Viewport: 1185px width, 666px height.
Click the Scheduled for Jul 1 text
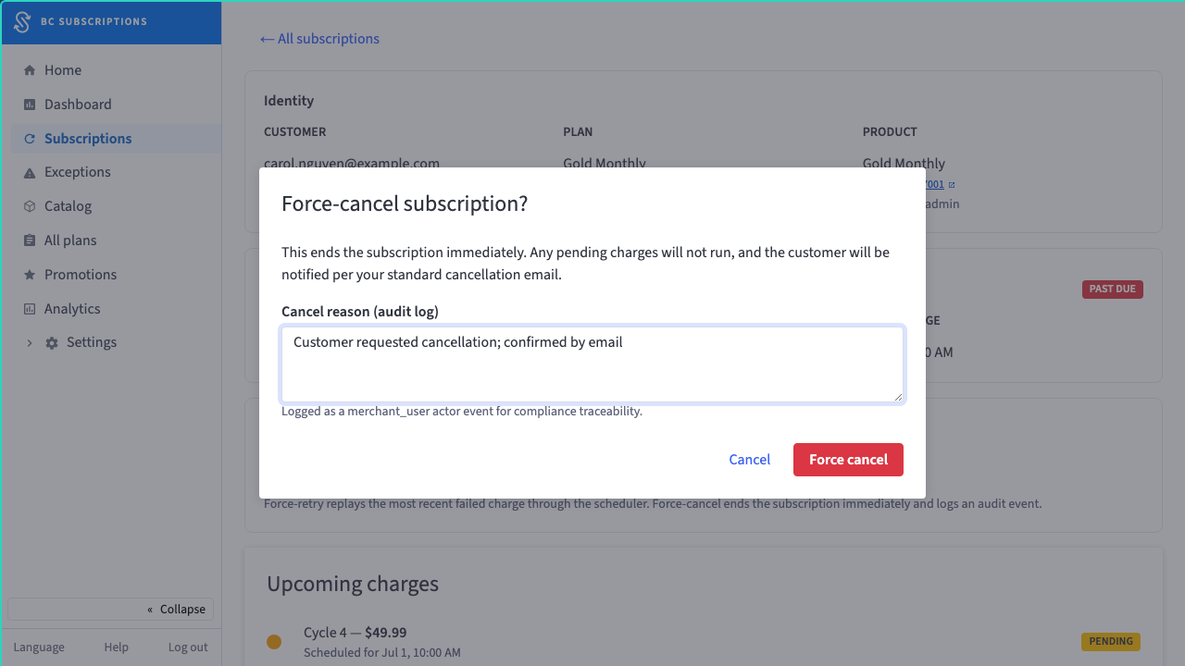tap(382, 652)
